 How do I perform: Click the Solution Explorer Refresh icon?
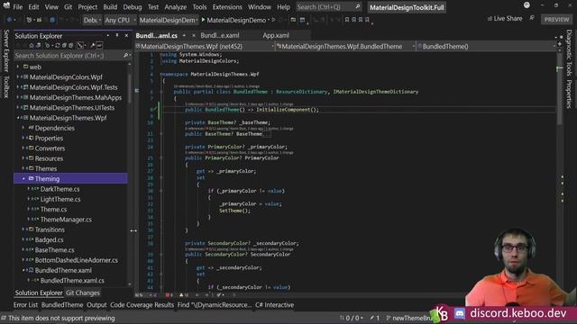tap(57, 45)
